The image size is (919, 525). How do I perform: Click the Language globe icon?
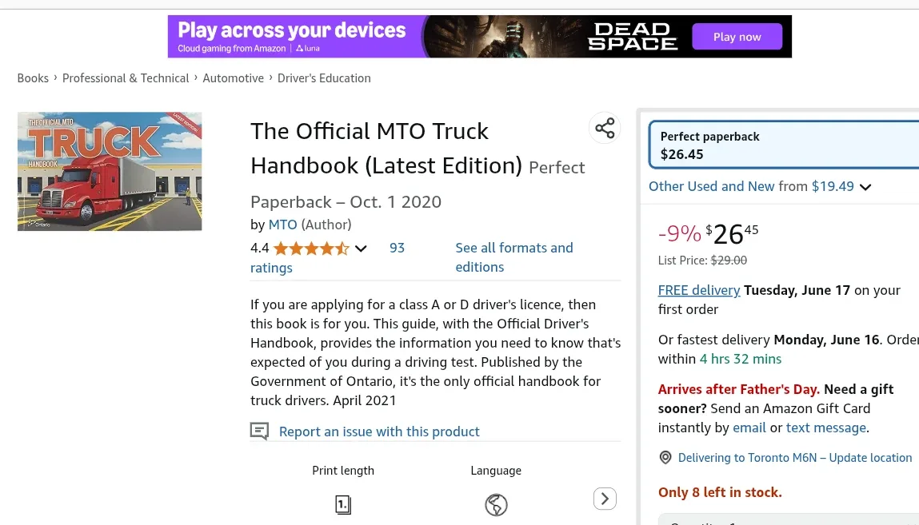click(496, 504)
